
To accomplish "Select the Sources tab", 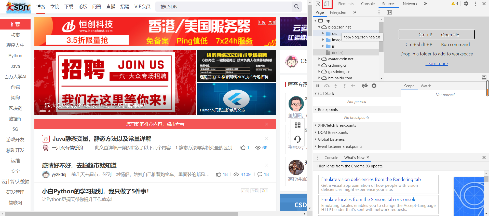I will pyautogui.click(x=389, y=4).
